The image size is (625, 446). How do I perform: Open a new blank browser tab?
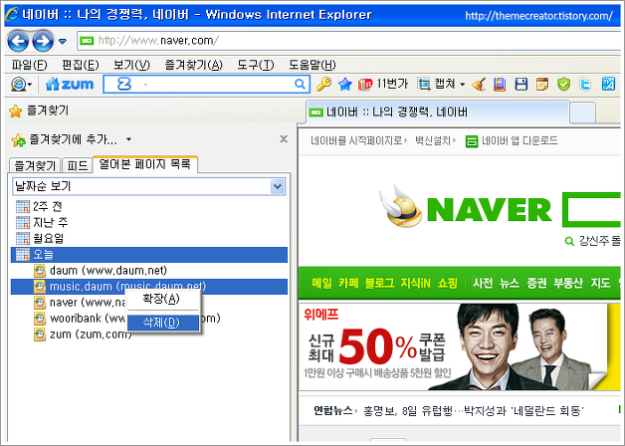583,112
